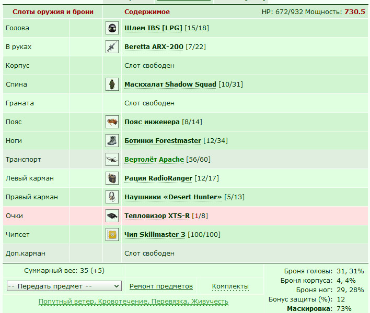Click the HP: 672/932 value

click(282, 12)
